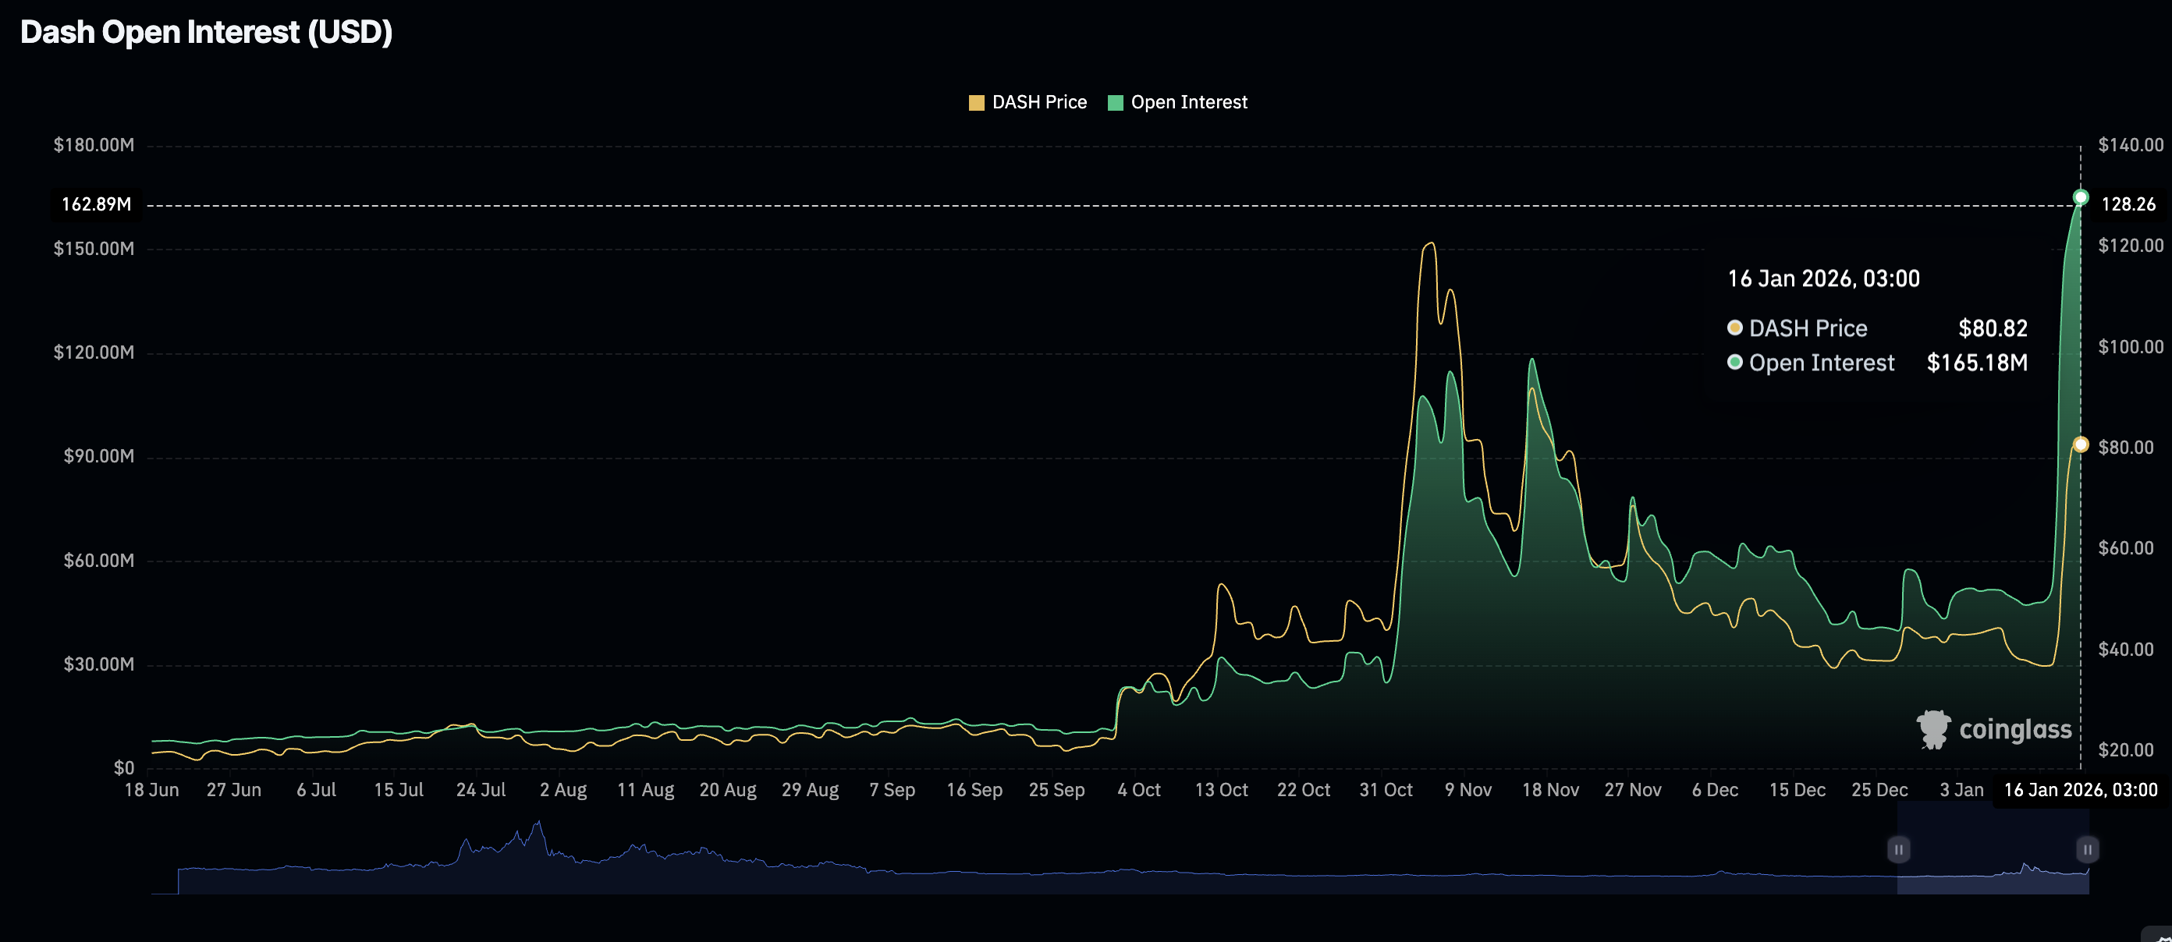Click the selected range in the navigator

point(1993,868)
